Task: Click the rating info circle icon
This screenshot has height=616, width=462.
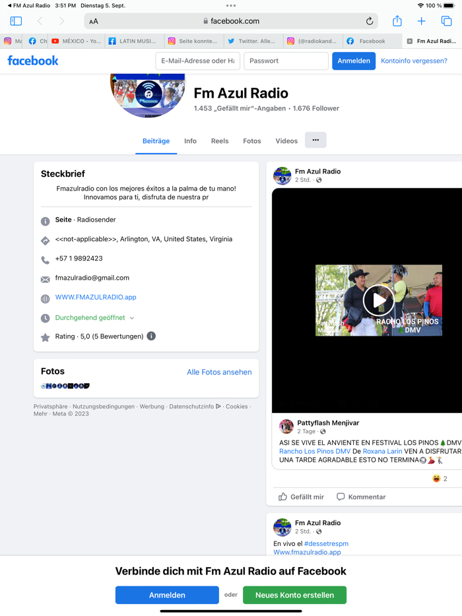Action: click(x=151, y=336)
